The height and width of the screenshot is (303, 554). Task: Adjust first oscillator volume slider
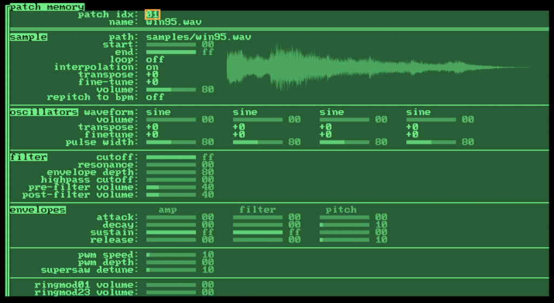pyautogui.click(x=171, y=119)
